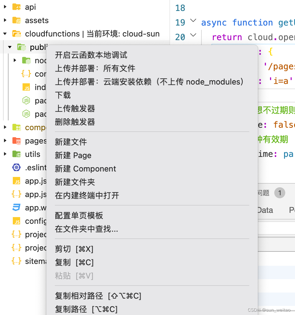
Task: Click the 问题 tab with badge
Action: pos(271,193)
